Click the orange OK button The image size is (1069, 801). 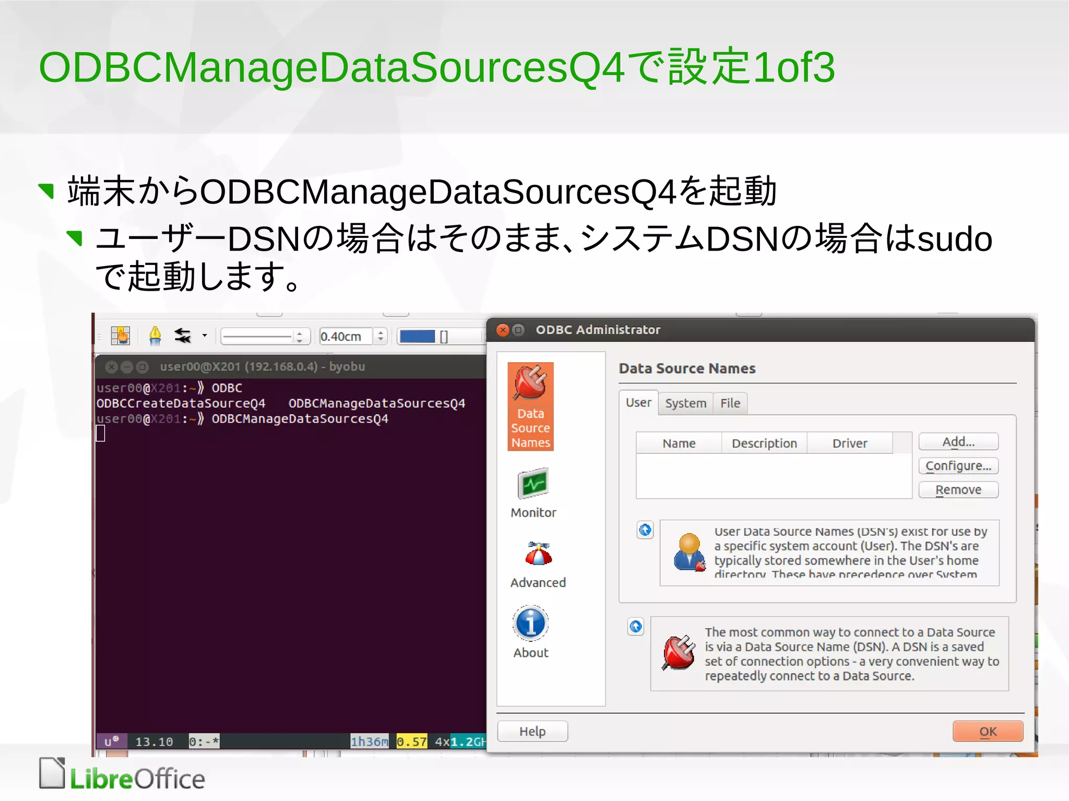(988, 732)
